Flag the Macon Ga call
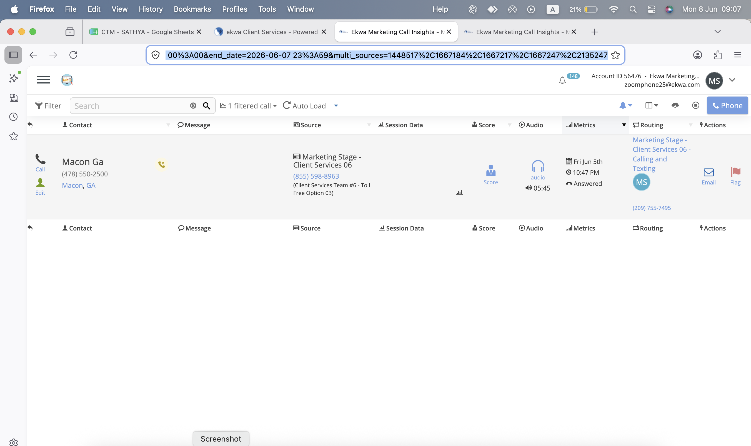The width and height of the screenshot is (751, 446). tap(735, 176)
